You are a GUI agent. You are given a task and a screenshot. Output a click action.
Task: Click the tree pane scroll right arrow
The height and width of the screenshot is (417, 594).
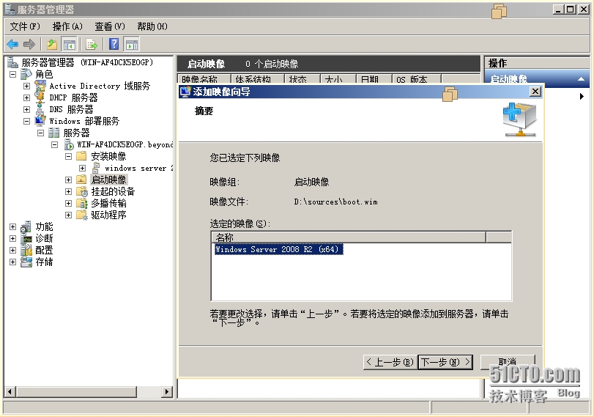click(x=167, y=391)
